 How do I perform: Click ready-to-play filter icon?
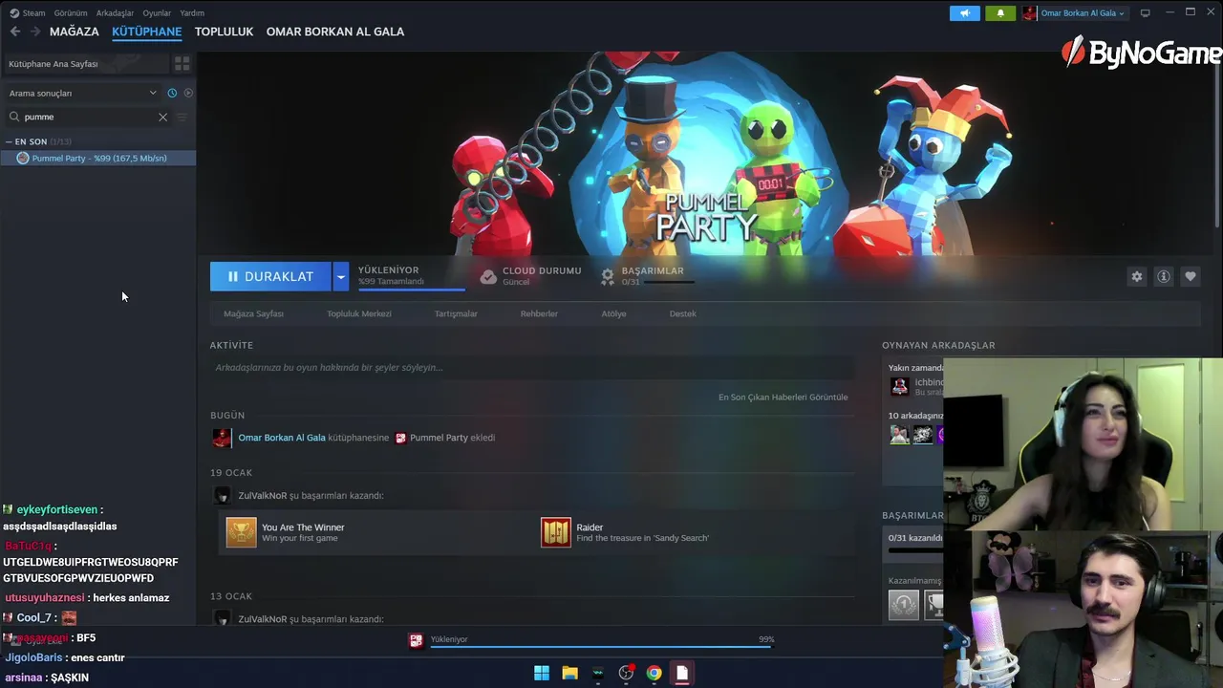click(188, 93)
